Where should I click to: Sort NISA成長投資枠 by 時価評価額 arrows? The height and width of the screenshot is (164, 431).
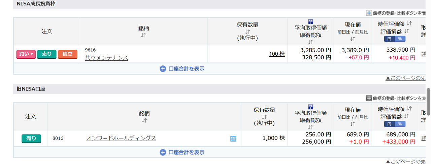(409, 24)
